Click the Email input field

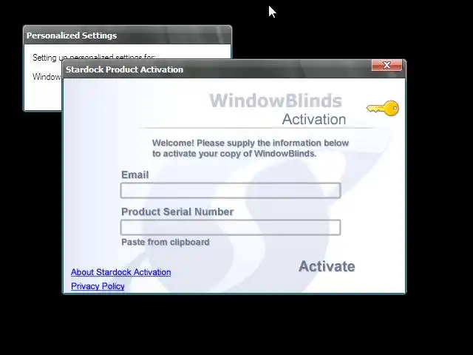(231, 191)
